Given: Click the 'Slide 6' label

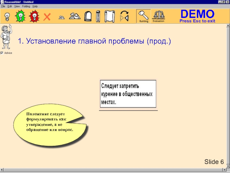Looking at the screenshot, I should coord(214,162).
